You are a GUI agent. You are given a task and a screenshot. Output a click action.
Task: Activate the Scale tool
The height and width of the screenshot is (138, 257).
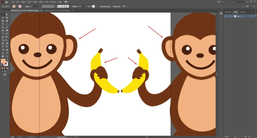(x=7, y=34)
